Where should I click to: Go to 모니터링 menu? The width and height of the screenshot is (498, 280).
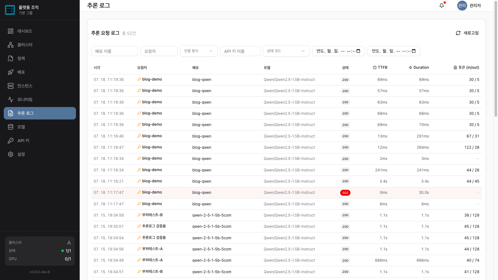point(40,100)
